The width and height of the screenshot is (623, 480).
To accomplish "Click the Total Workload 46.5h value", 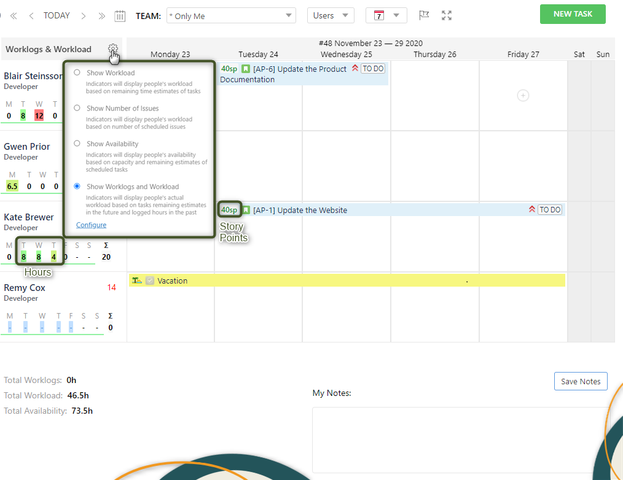I will pos(78,395).
